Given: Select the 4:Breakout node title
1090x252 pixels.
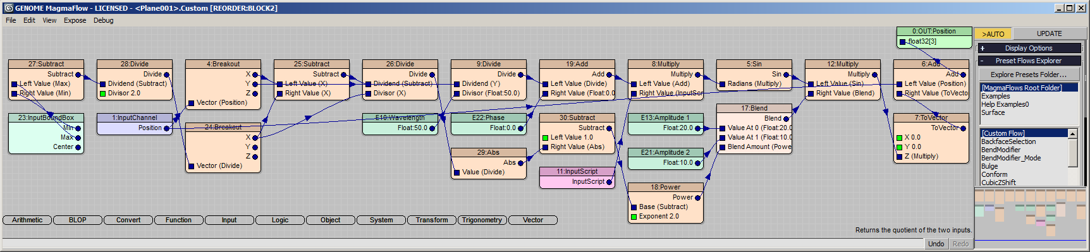Looking at the screenshot, I should click(x=223, y=64).
